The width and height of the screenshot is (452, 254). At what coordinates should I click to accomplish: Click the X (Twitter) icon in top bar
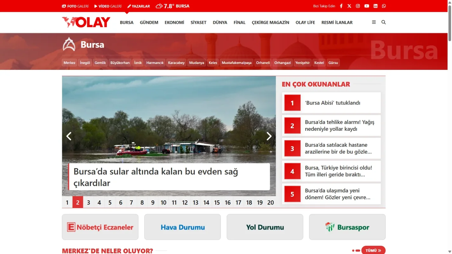click(349, 6)
